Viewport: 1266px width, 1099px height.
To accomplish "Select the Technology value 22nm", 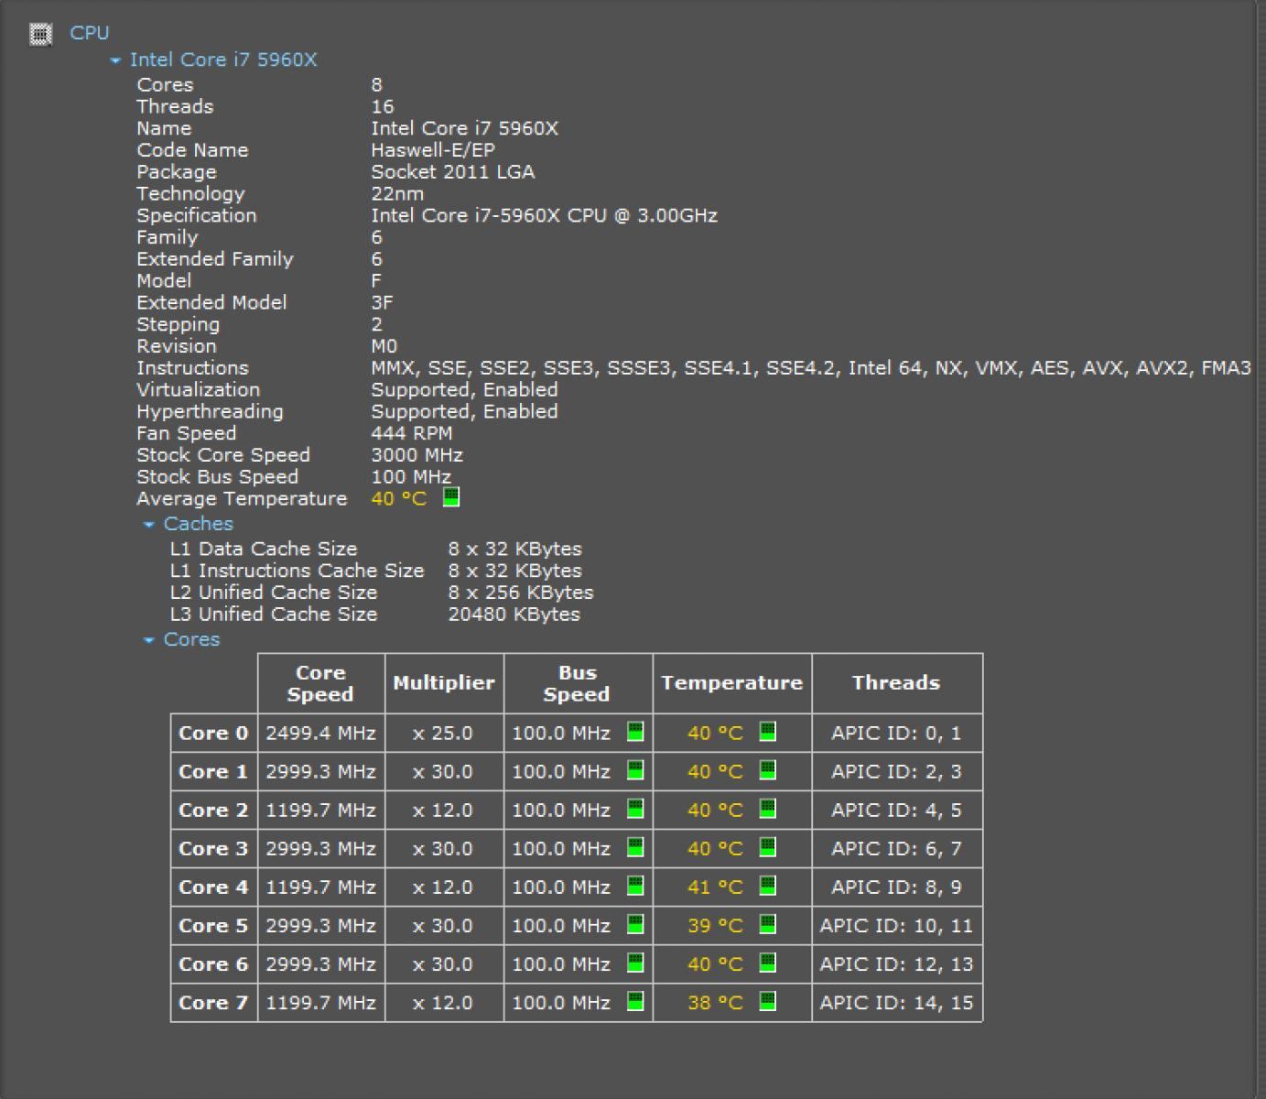I will (397, 194).
